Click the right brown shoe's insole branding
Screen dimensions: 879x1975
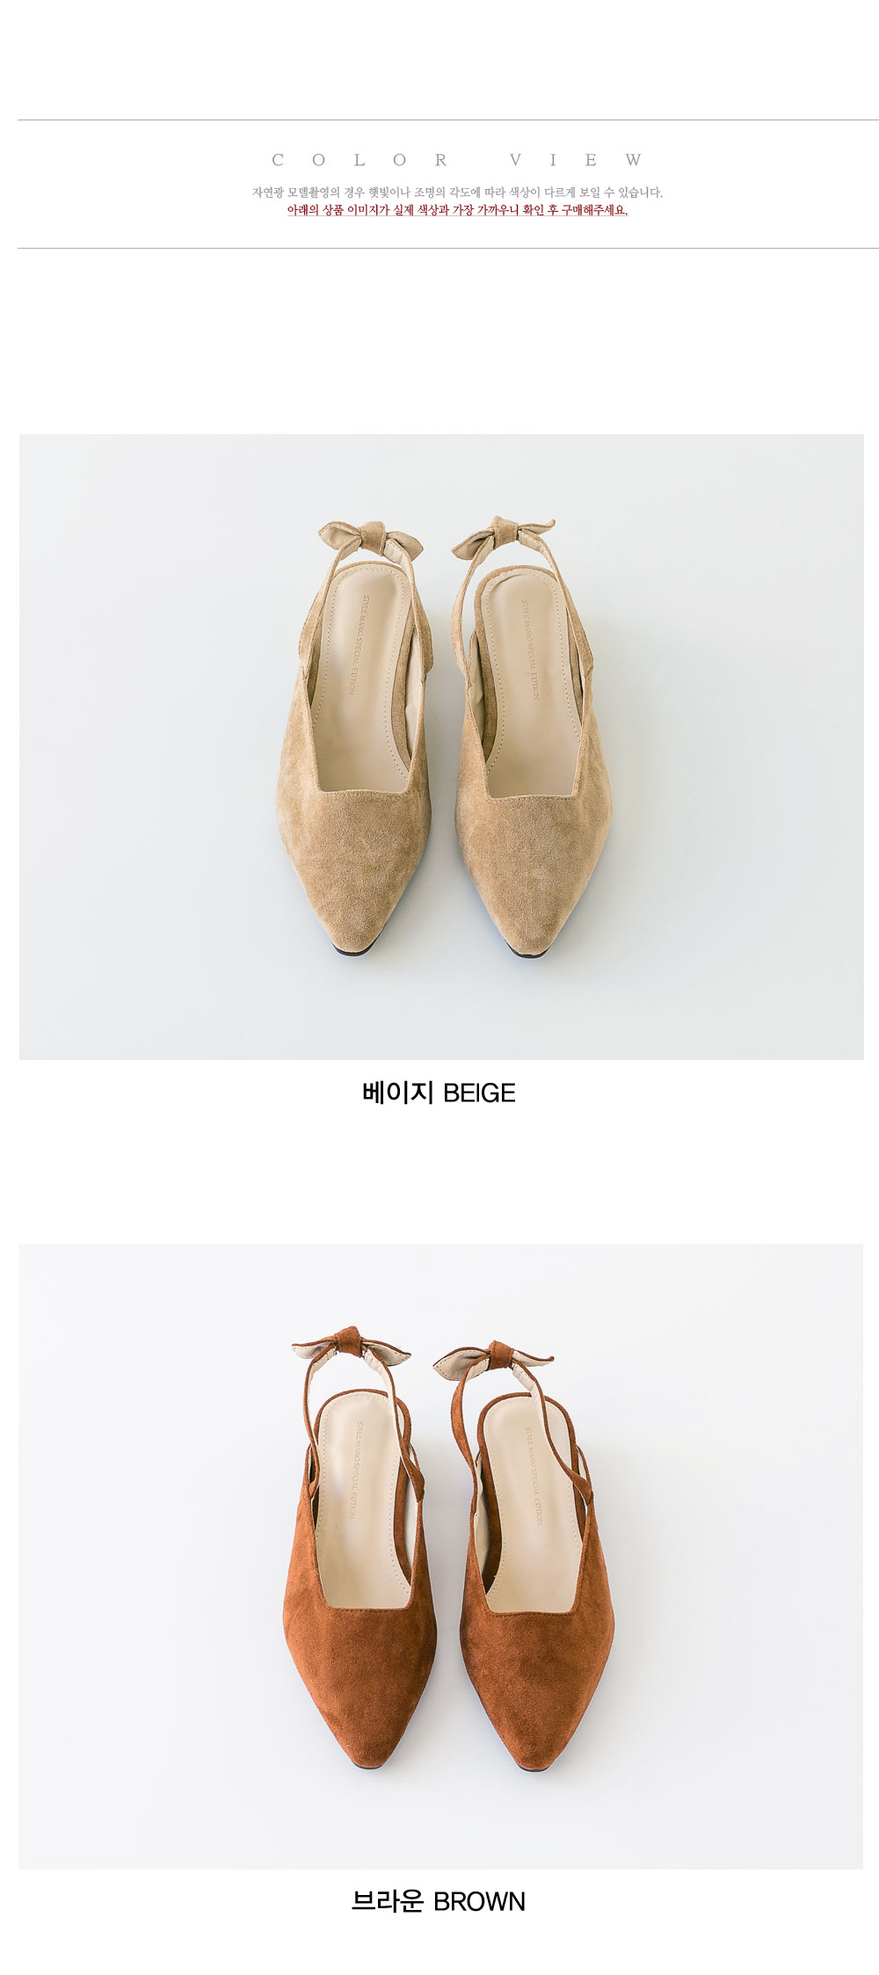[534, 1477]
